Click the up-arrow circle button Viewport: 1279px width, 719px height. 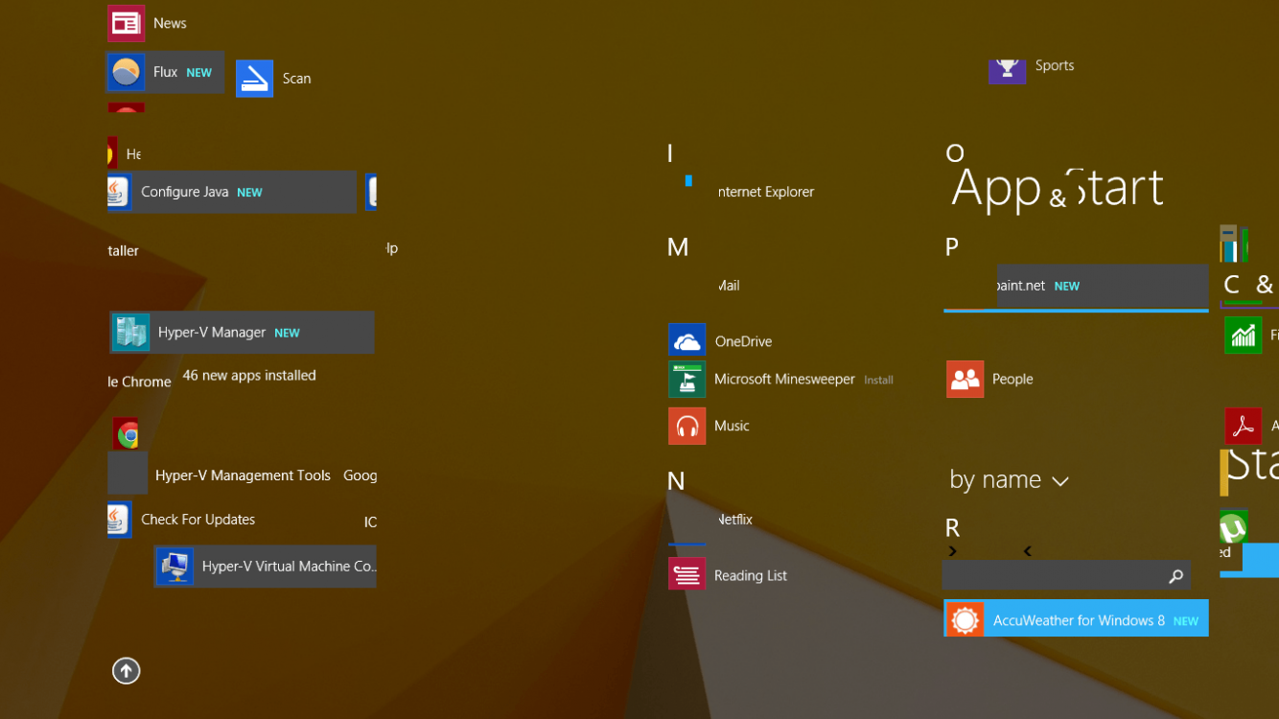(126, 671)
